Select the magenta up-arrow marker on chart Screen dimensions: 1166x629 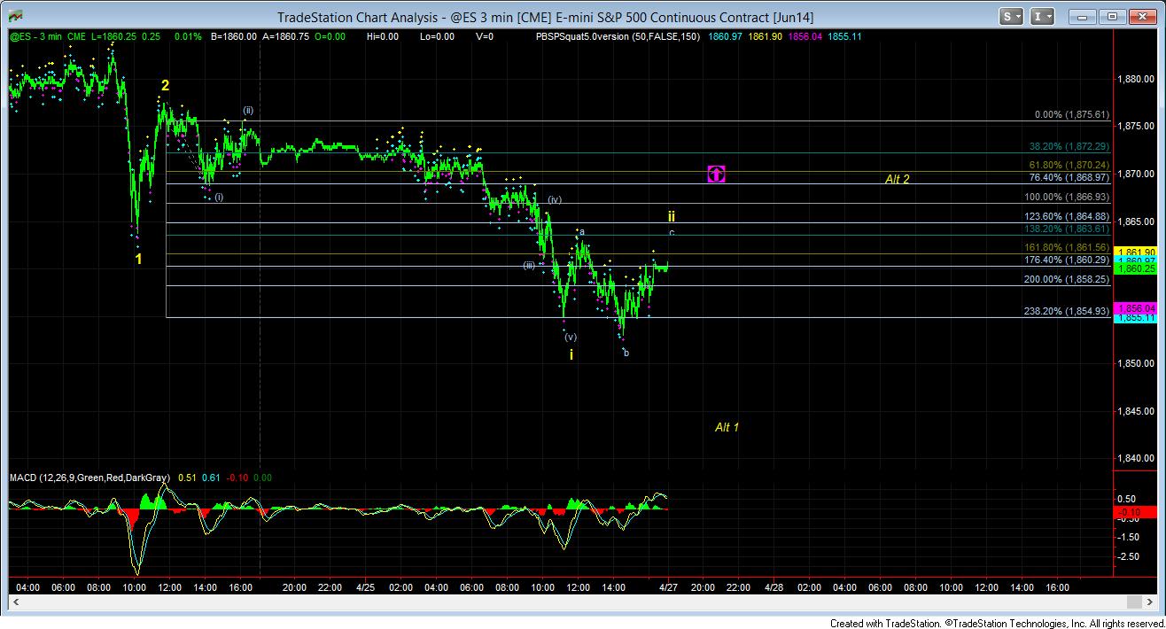click(x=716, y=174)
